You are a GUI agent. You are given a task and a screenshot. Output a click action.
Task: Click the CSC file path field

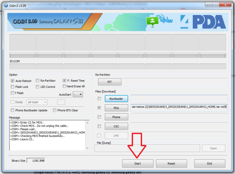[x=179, y=126]
